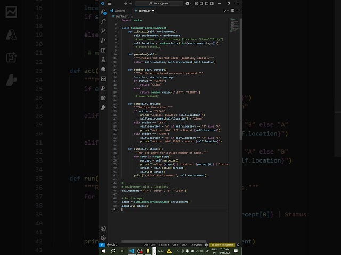This screenshot has height=255, width=341.
Task: Click the Select Interpreter warning button
Action: (x=222, y=245)
